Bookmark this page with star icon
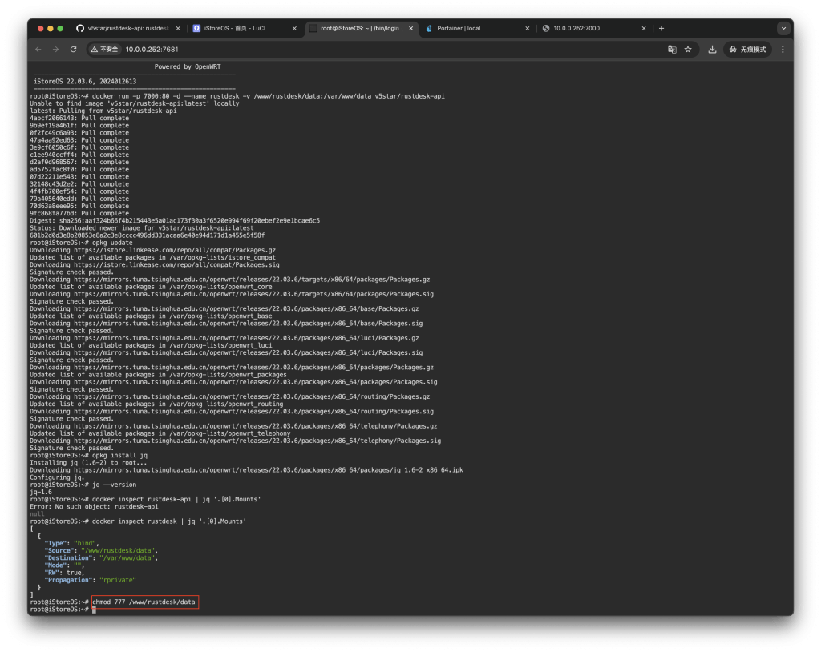Viewport: 821px width, 652px height. click(x=688, y=50)
